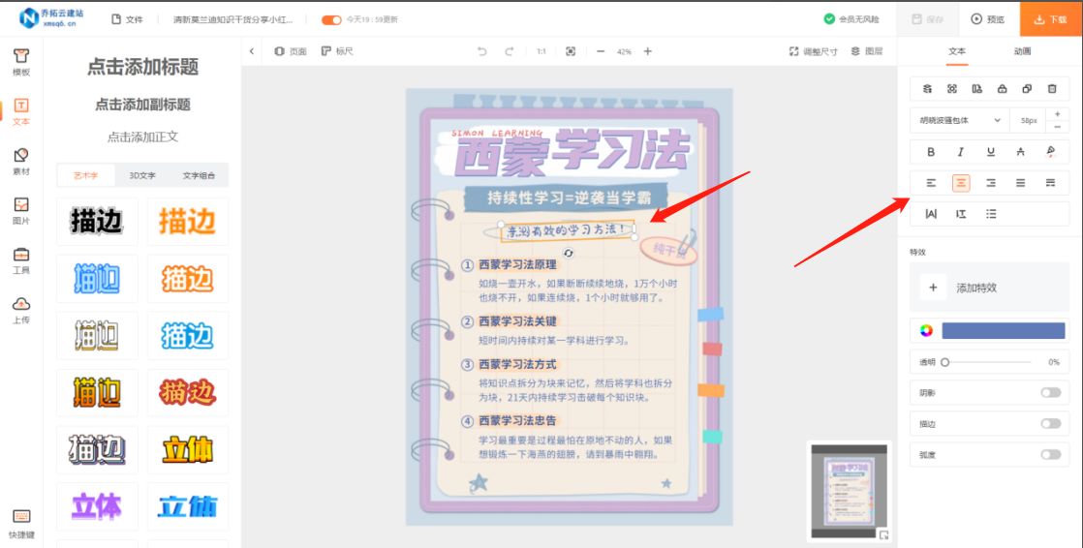Zoom out with the minus icon
Viewport: 1083px width, 548px height.
[601, 51]
